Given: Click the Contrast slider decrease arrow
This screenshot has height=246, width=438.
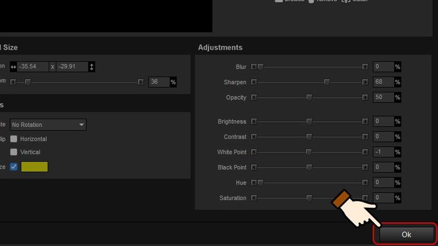Looking at the screenshot, I should (254, 137).
